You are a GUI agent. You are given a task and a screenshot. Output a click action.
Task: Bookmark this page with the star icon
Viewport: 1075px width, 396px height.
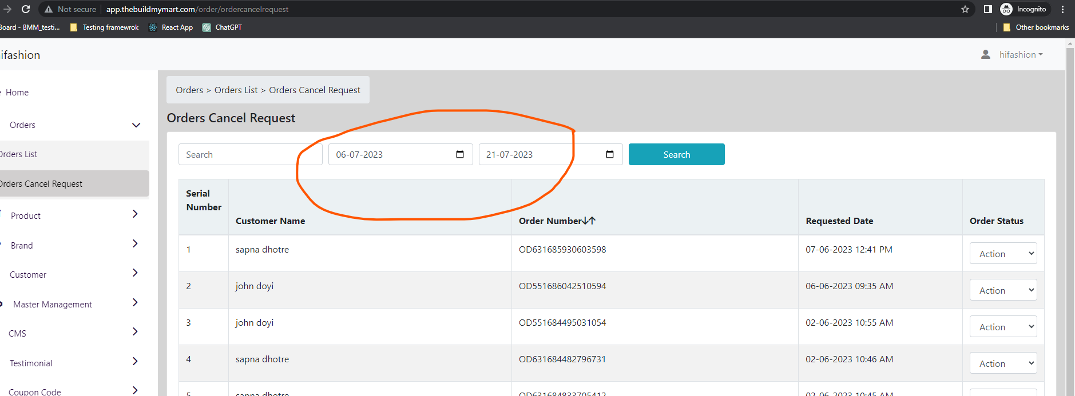click(965, 9)
